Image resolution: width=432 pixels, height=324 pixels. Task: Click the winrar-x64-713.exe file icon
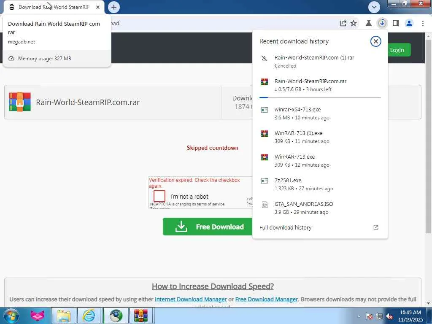[x=264, y=110]
